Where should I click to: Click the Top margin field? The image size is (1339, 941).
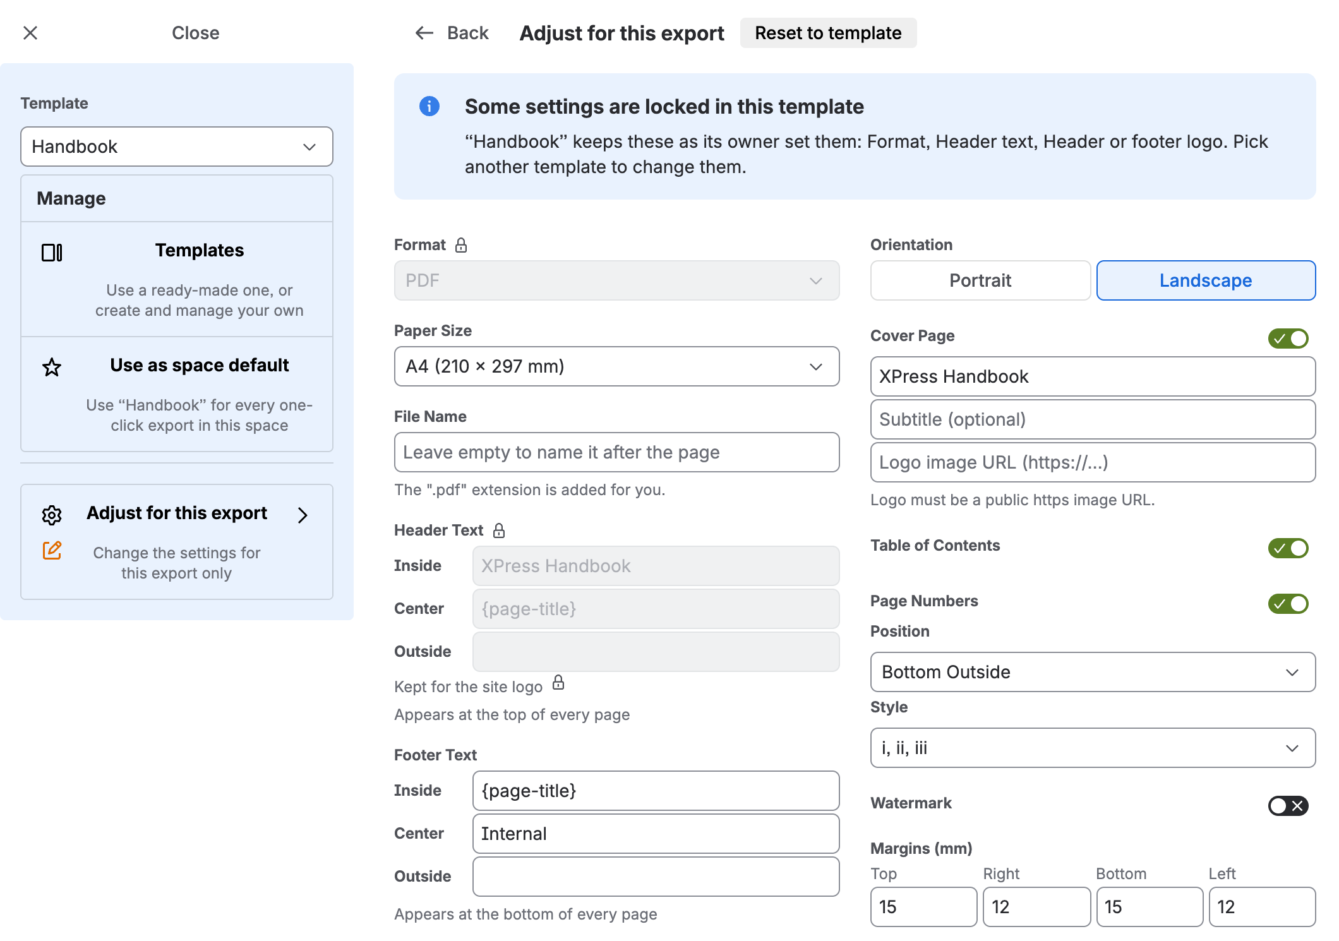pos(923,907)
